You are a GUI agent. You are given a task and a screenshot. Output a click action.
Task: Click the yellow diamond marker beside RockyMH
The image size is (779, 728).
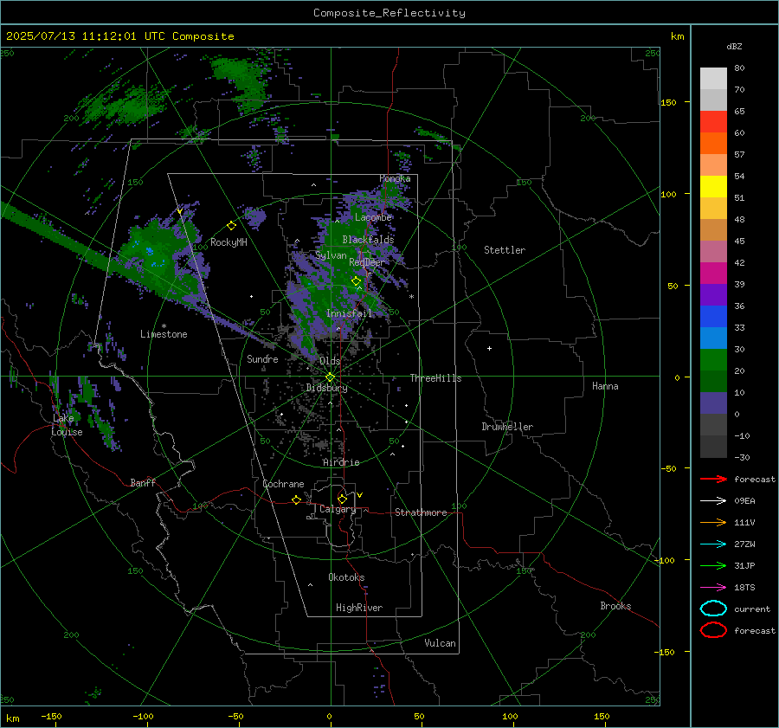[x=231, y=226]
